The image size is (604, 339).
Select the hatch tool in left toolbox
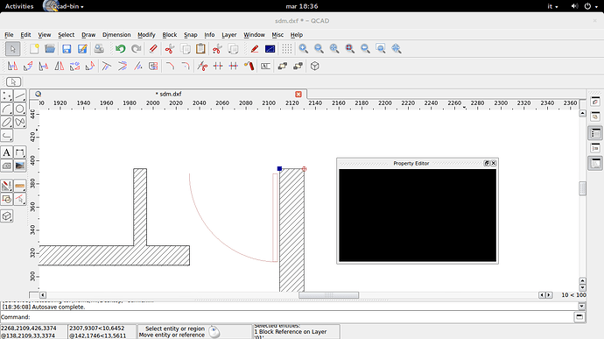coord(6,166)
